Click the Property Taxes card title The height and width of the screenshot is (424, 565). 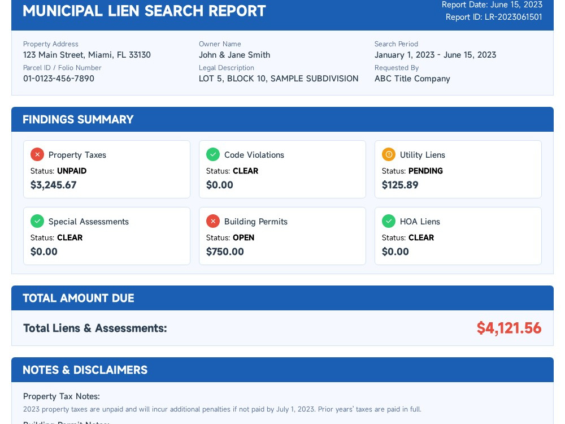[77, 155]
